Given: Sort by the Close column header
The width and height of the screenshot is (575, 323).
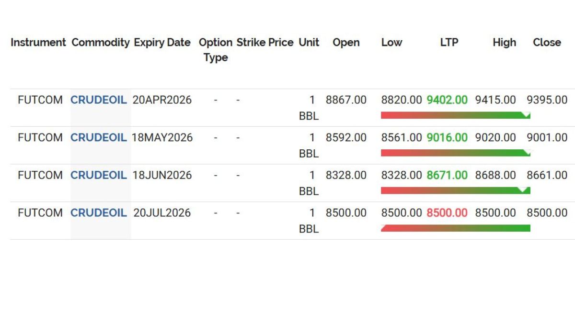Looking at the screenshot, I should [547, 43].
